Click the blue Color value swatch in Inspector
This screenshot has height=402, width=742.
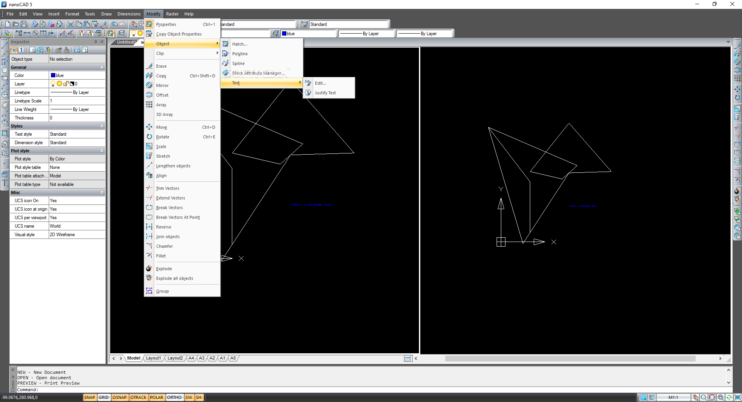53,75
